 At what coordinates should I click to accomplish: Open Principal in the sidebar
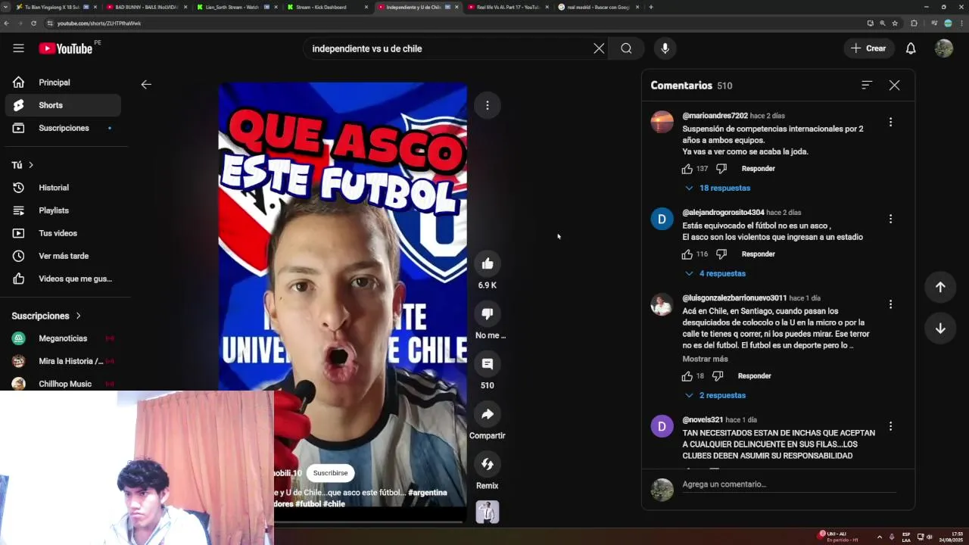[63, 83]
